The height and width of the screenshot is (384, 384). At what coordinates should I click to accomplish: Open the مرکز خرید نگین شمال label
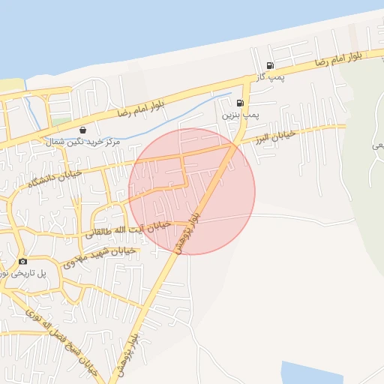(83, 142)
